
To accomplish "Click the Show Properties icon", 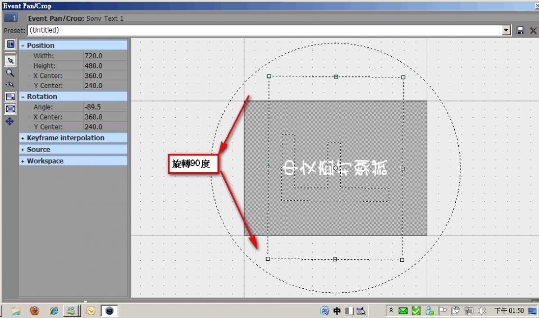I will (10, 44).
